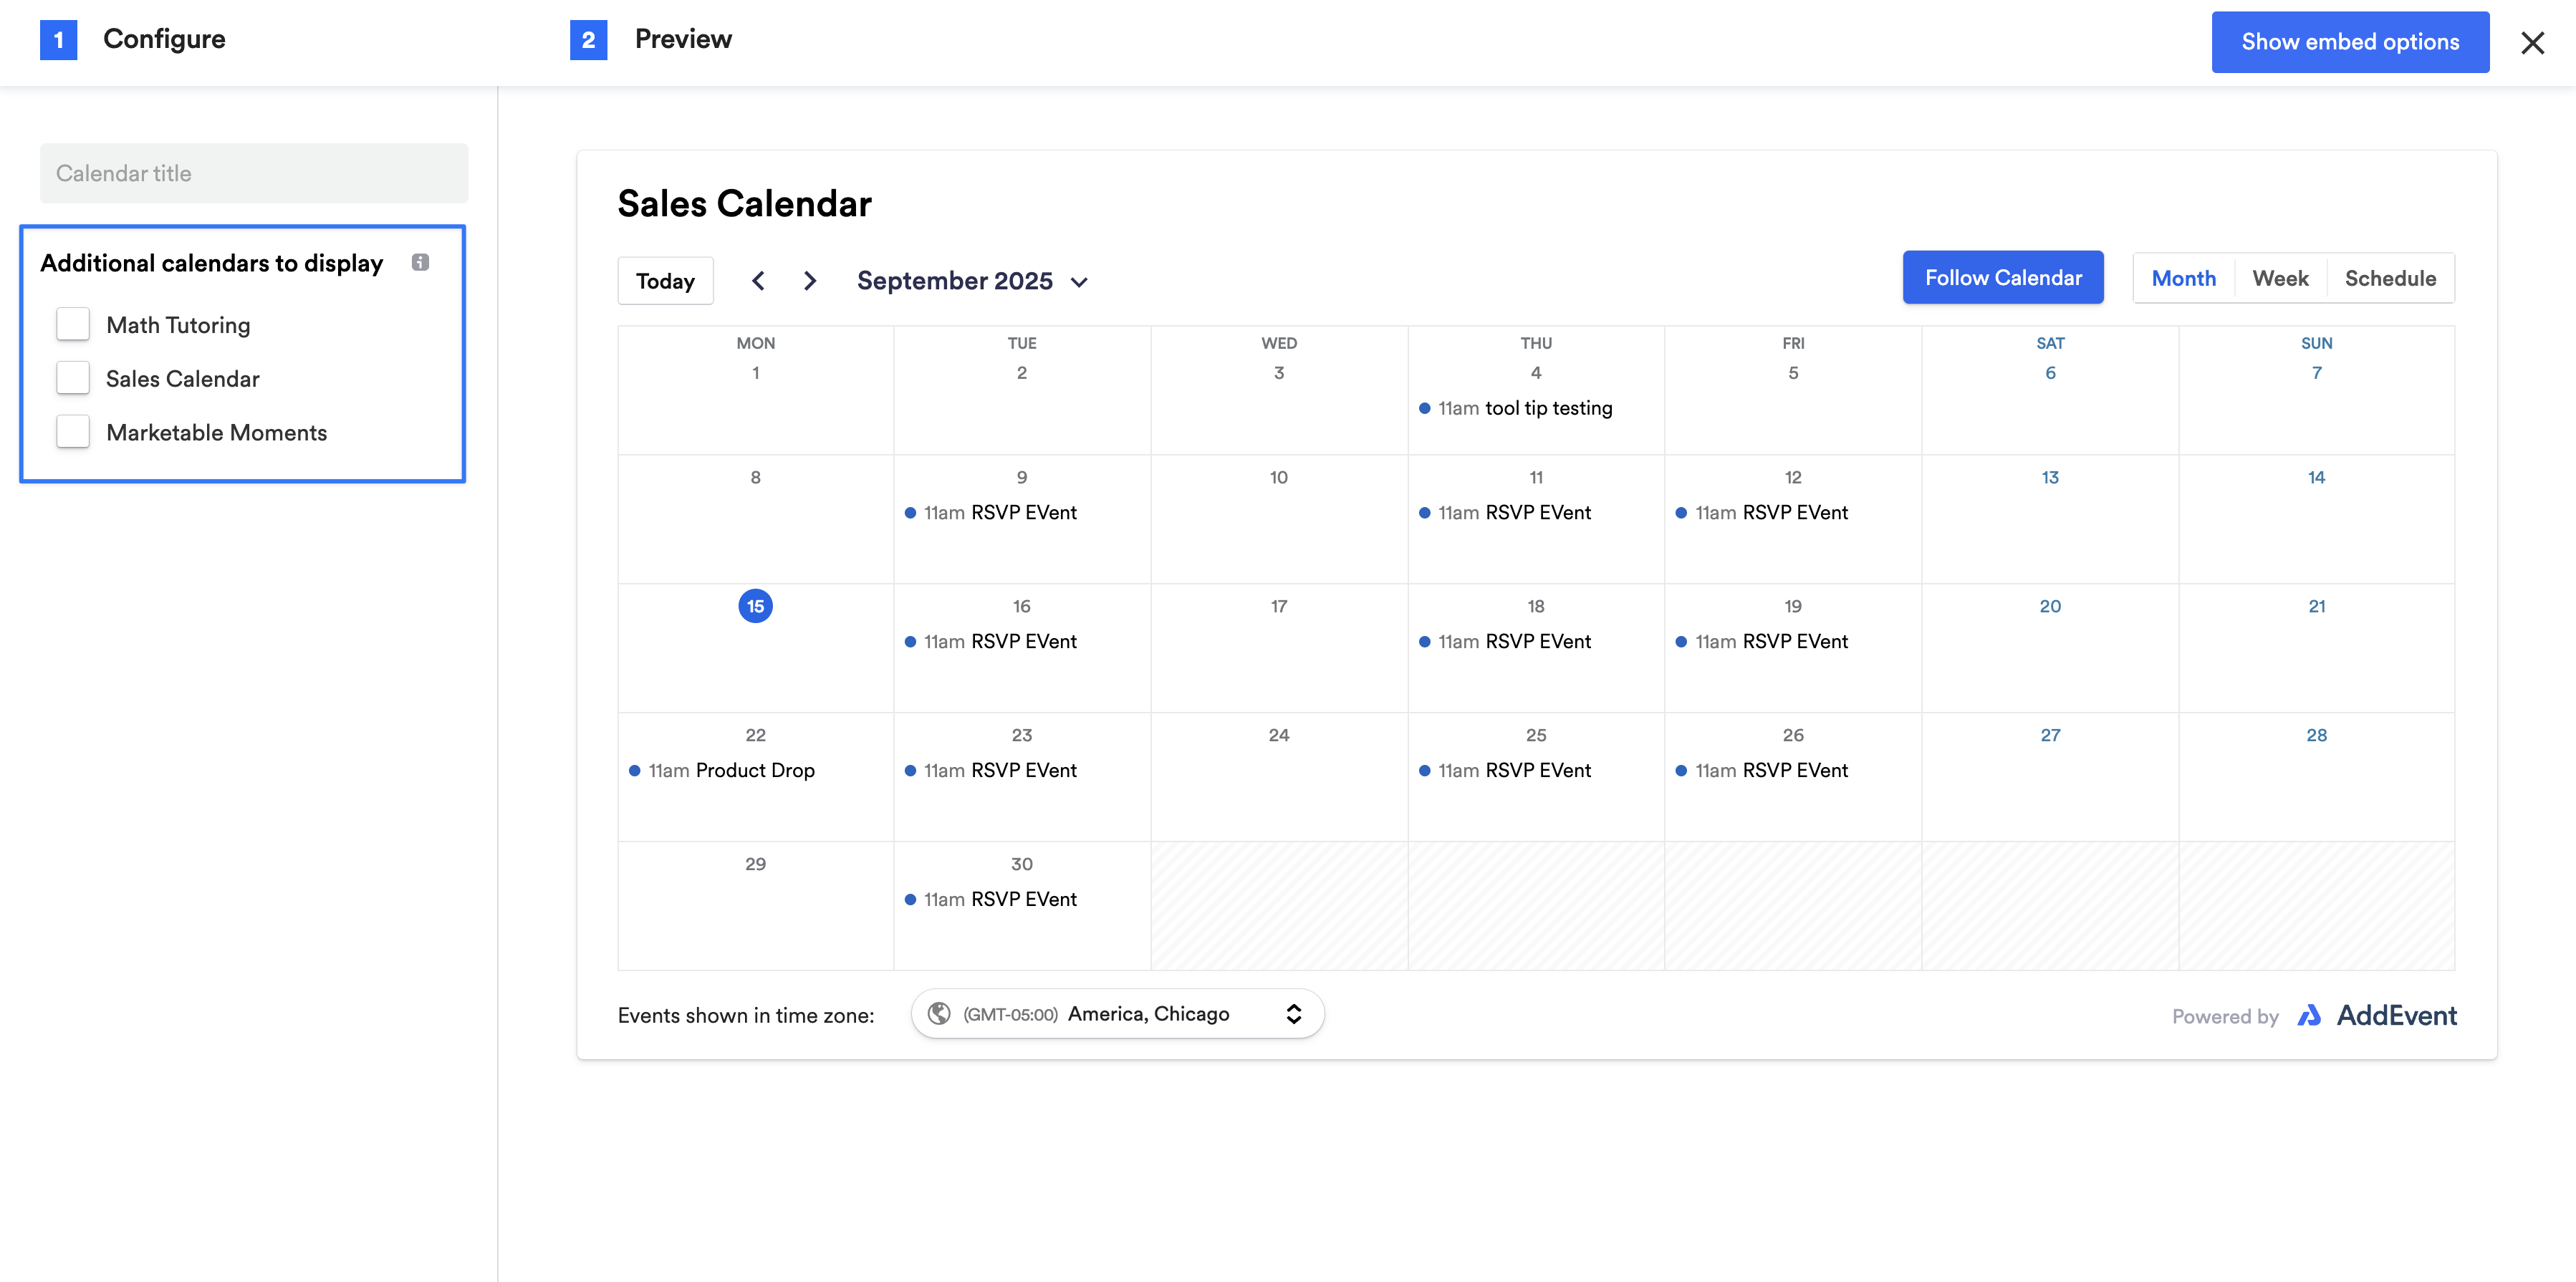Click the step 2 Preview badge

(588, 40)
